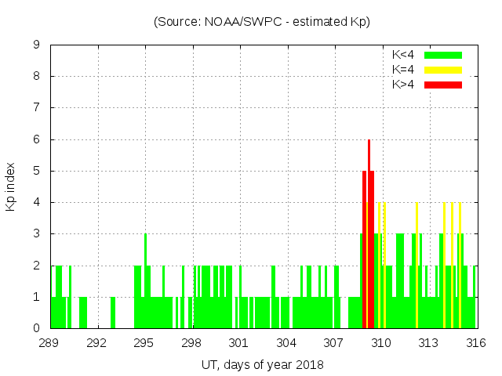This screenshot has height=376, width=502.
Task: Select the 5 tick on Kp axis
Action: pyautogui.click(x=36, y=171)
